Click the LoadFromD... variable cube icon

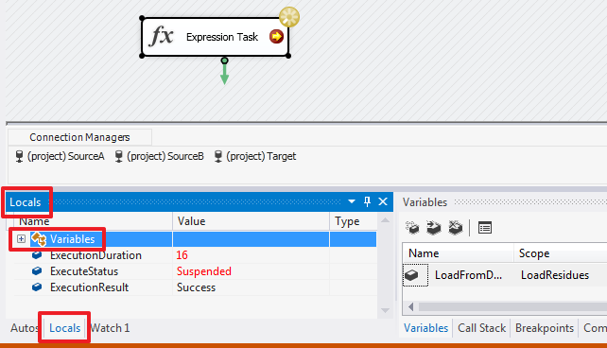pyautogui.click(x=411, y=275)
